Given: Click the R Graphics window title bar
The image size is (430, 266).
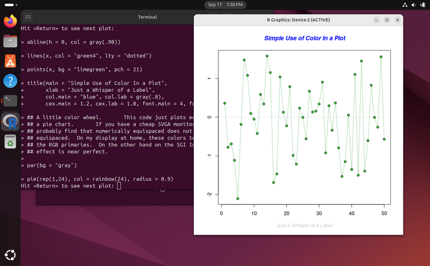Looking at the screenshot, I should pos(298,20).
